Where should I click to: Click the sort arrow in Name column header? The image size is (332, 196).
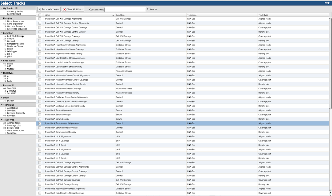point(113,15)
